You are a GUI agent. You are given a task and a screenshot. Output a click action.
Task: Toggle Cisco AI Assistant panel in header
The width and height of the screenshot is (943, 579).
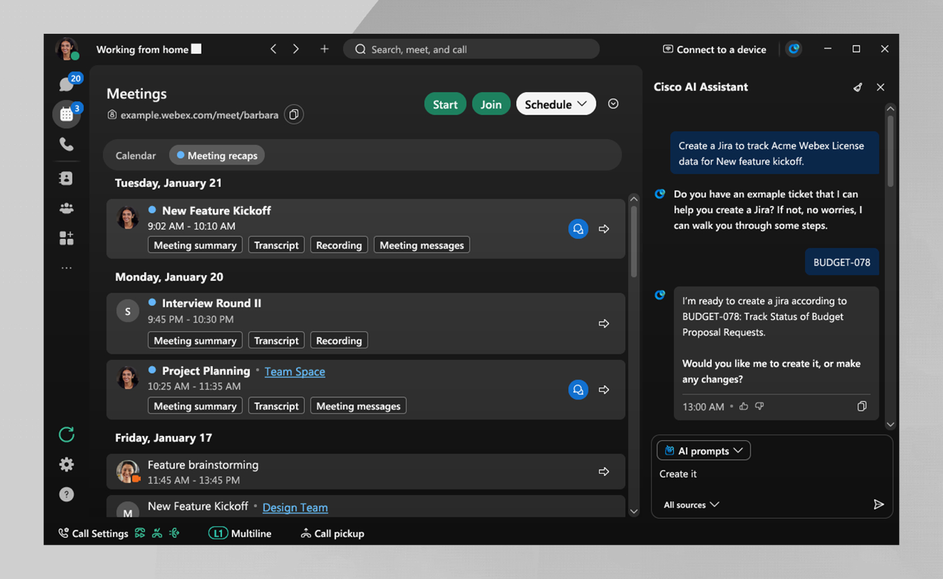[x=794, y=49]
